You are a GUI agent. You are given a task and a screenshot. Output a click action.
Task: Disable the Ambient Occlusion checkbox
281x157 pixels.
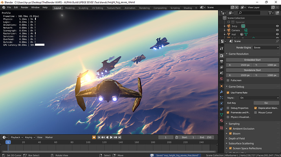[x=231, y=129]
